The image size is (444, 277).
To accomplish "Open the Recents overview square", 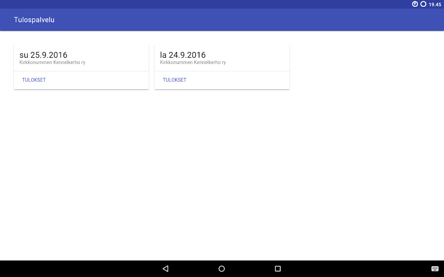I will [x=277, y=268].
